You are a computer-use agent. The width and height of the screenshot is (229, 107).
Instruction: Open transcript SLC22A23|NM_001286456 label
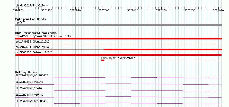pyautogui.click(x=32, y=101)
